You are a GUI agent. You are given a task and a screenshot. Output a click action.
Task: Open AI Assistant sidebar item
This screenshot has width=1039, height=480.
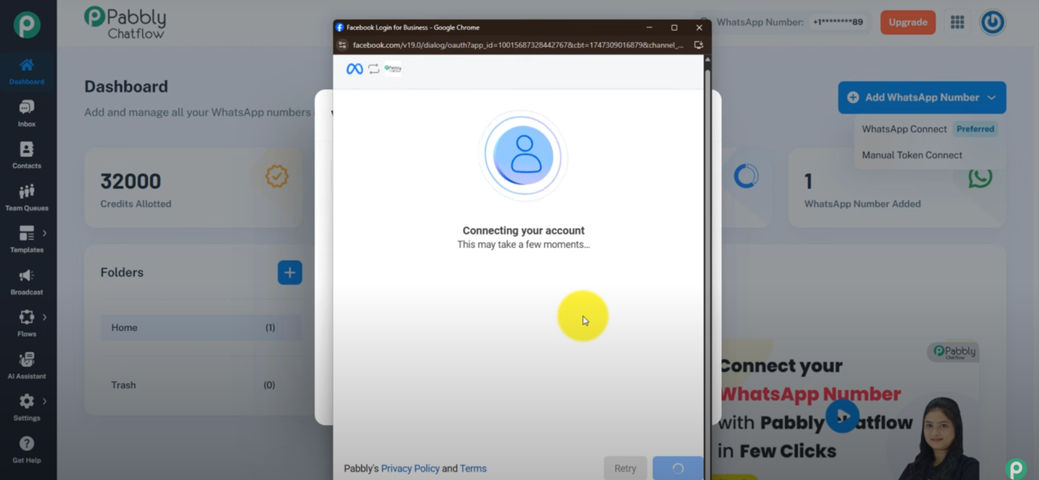(27, 365)
